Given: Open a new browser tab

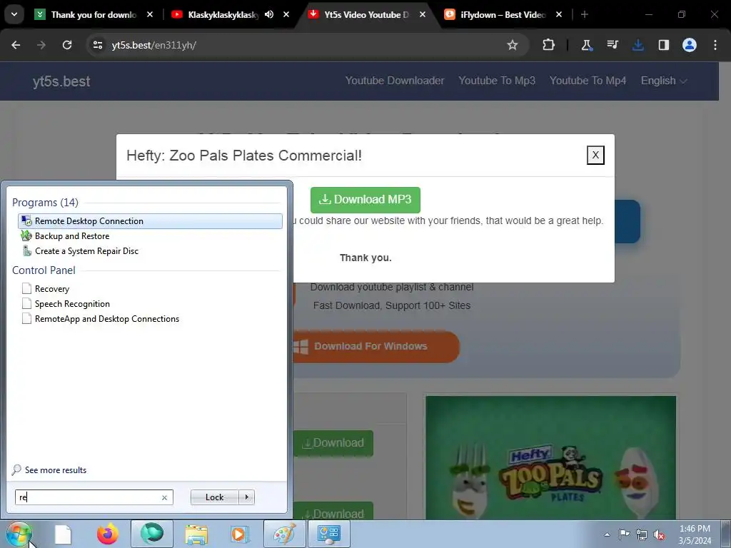Looking at the screenshot, I should (x=585, y=14).
